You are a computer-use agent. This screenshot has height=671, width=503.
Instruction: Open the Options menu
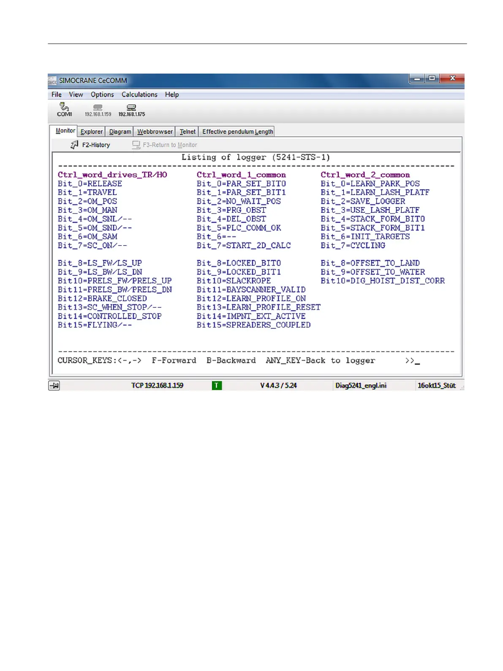(102, 95)
